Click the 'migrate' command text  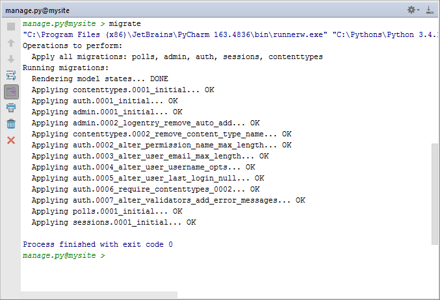(125, 24)
